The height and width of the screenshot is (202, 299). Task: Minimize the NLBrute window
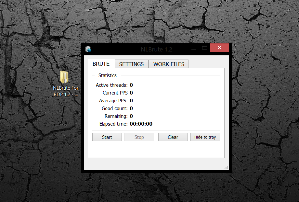pos(194,49)
